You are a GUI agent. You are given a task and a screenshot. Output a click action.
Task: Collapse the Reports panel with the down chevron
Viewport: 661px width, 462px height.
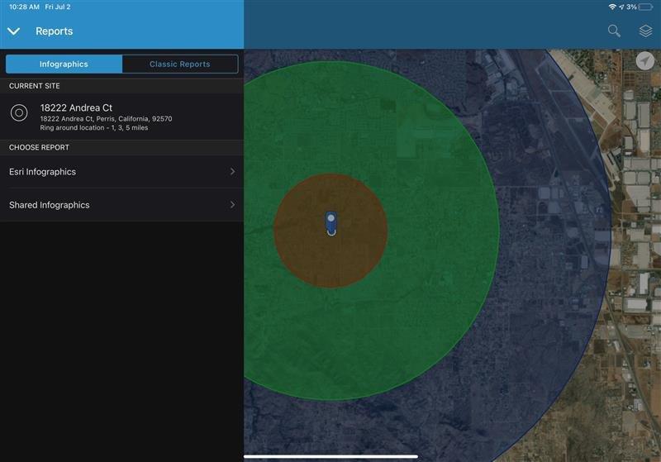pyautogui.click(x=13, y=31)
